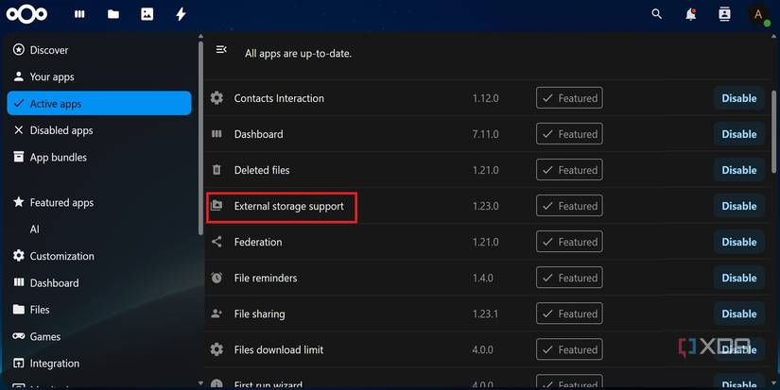Disable the Federation app
The height and width of the screenshot is (390, 780).
[739, 242]
